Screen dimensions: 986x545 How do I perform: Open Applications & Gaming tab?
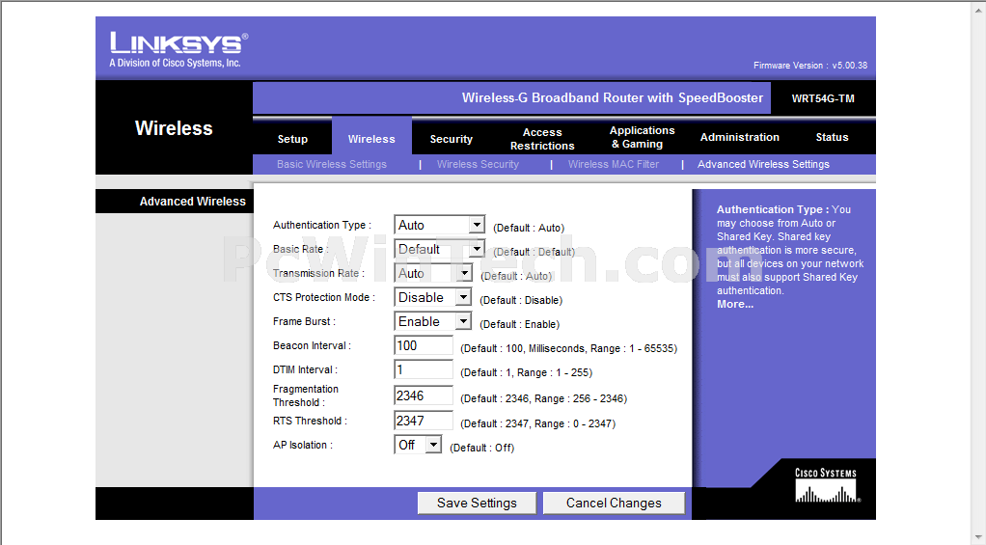(x=642, y=137)
